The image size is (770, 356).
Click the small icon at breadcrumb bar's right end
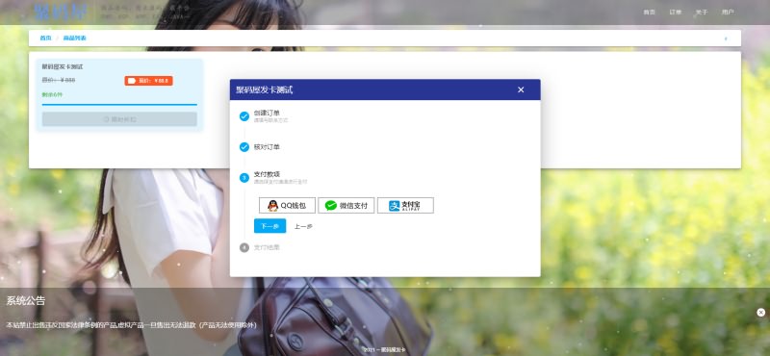click(726, 38)
